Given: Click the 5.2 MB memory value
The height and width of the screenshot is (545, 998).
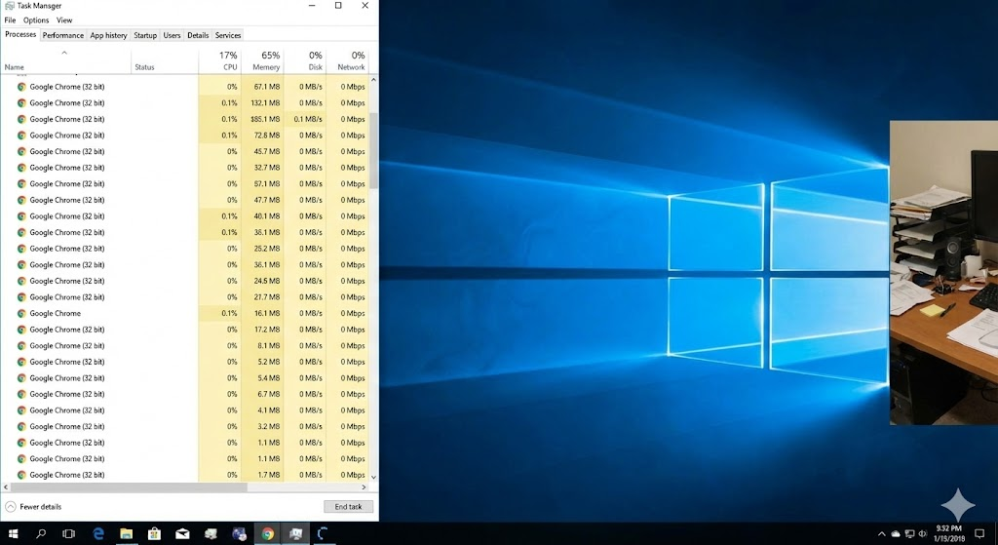Looking at the screenshot, I should 269,362.
